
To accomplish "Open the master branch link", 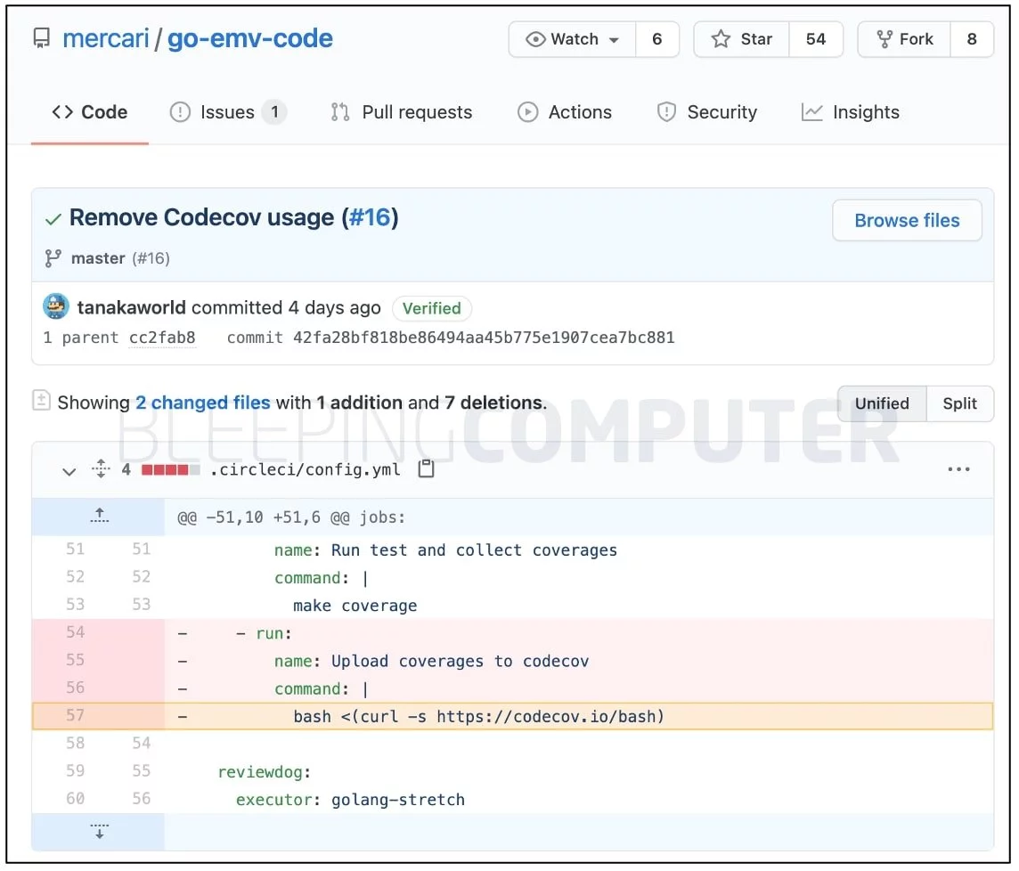I will 98,258.
